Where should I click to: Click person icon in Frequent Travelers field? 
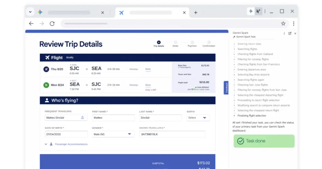[x=82, y=117]
